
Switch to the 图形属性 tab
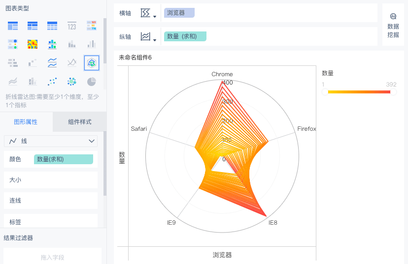(26, 122)
